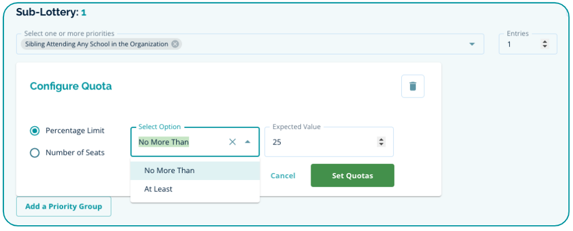Image resolution: width=573 pixels, height=231 pixels.
Task: Pick At Least from the list
Action: point(158,189)
